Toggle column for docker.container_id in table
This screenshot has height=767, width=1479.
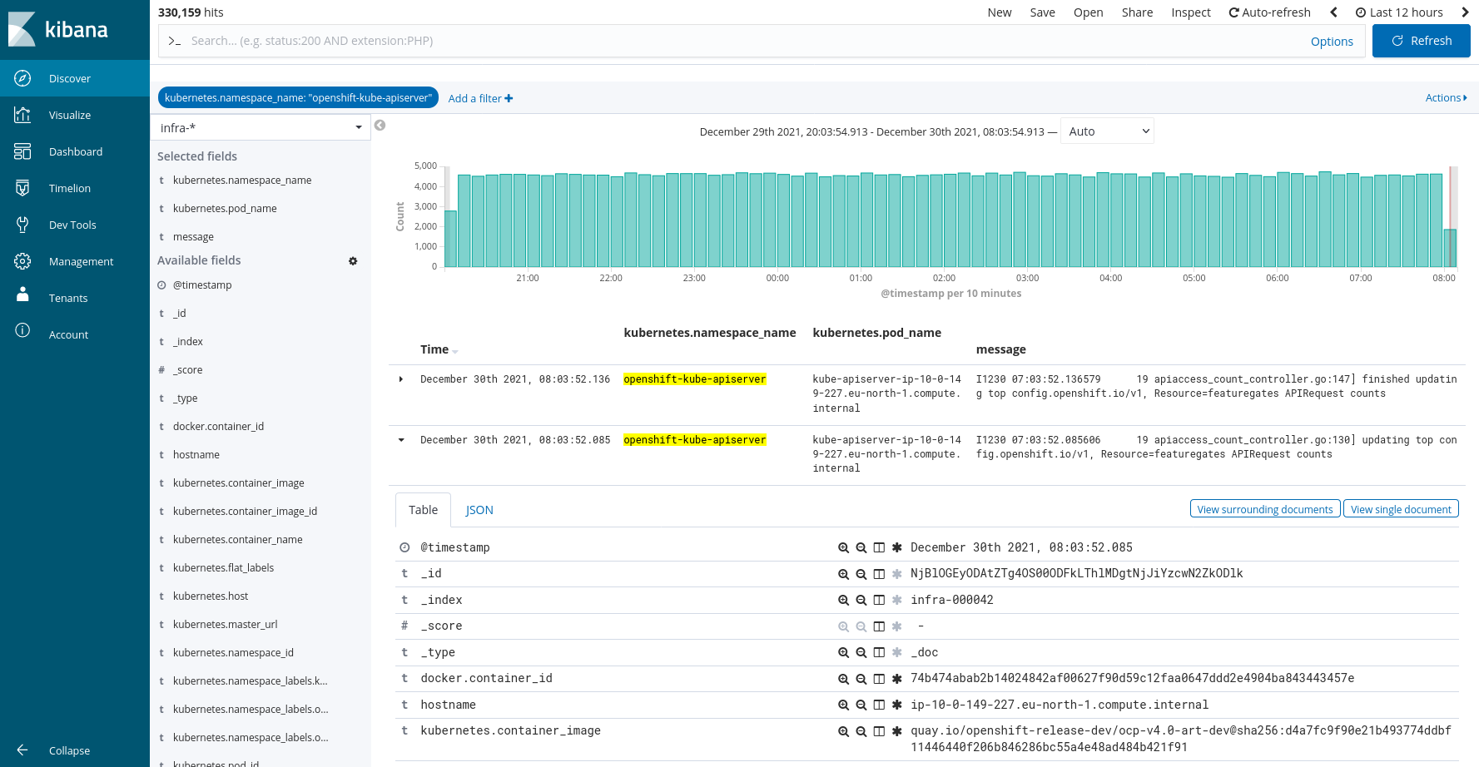(x=879, y=679)
